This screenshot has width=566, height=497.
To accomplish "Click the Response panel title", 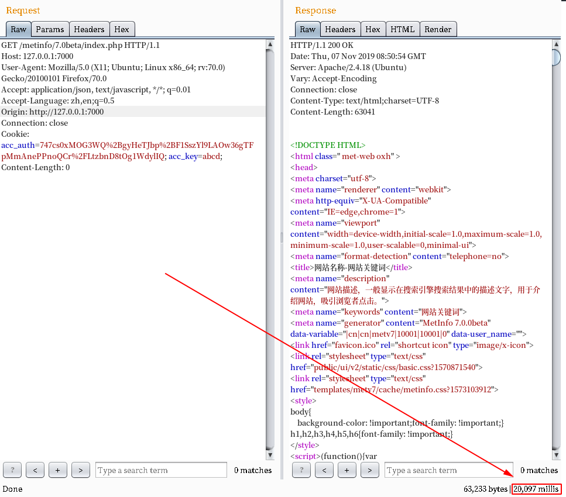I will pos(315,11).
